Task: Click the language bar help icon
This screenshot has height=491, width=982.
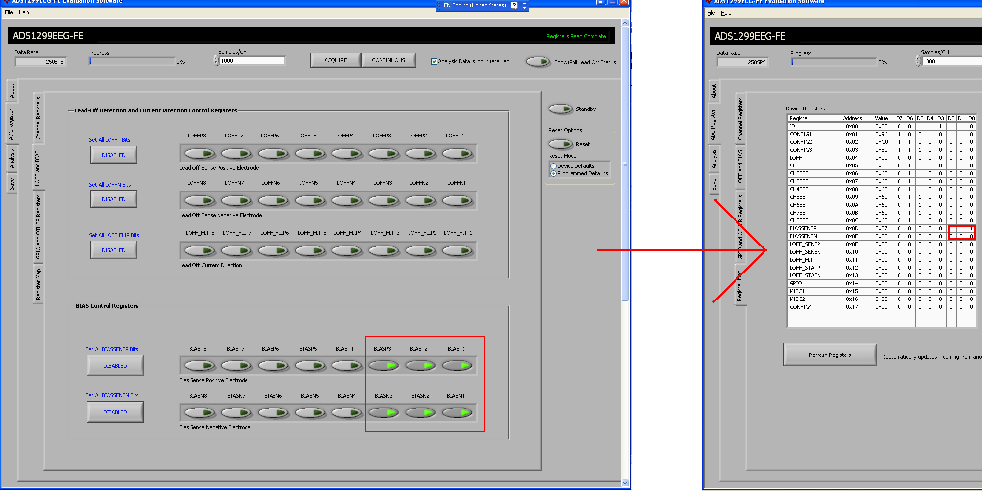Action: tap(514, 5)
